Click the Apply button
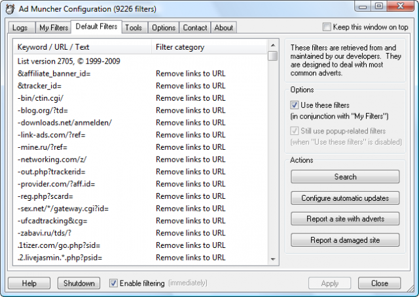 click(x=329, y=283)
